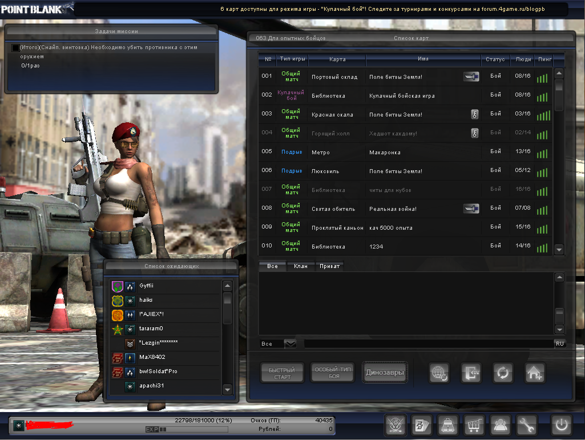Select room 007 'читы для нубов'

pos(405,190)
